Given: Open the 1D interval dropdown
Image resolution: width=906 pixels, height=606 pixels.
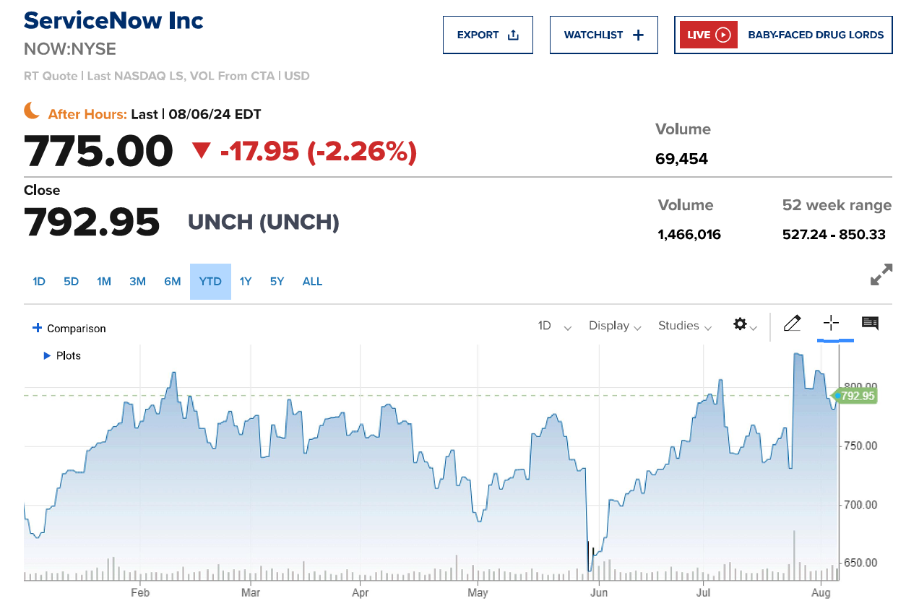Looking at the screenshot, I should (554, 326).
